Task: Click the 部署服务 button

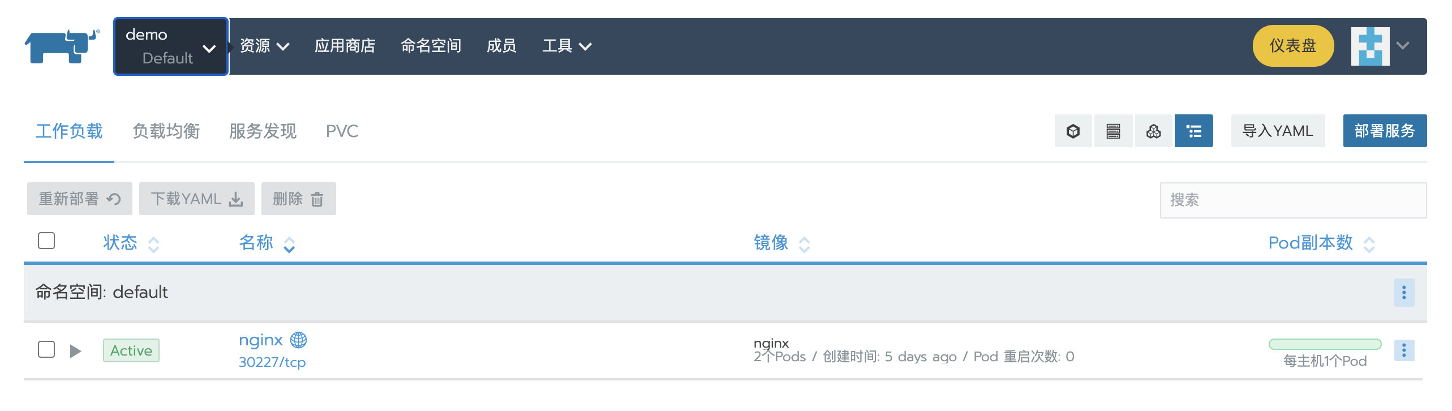Action: pos(1384,131)
